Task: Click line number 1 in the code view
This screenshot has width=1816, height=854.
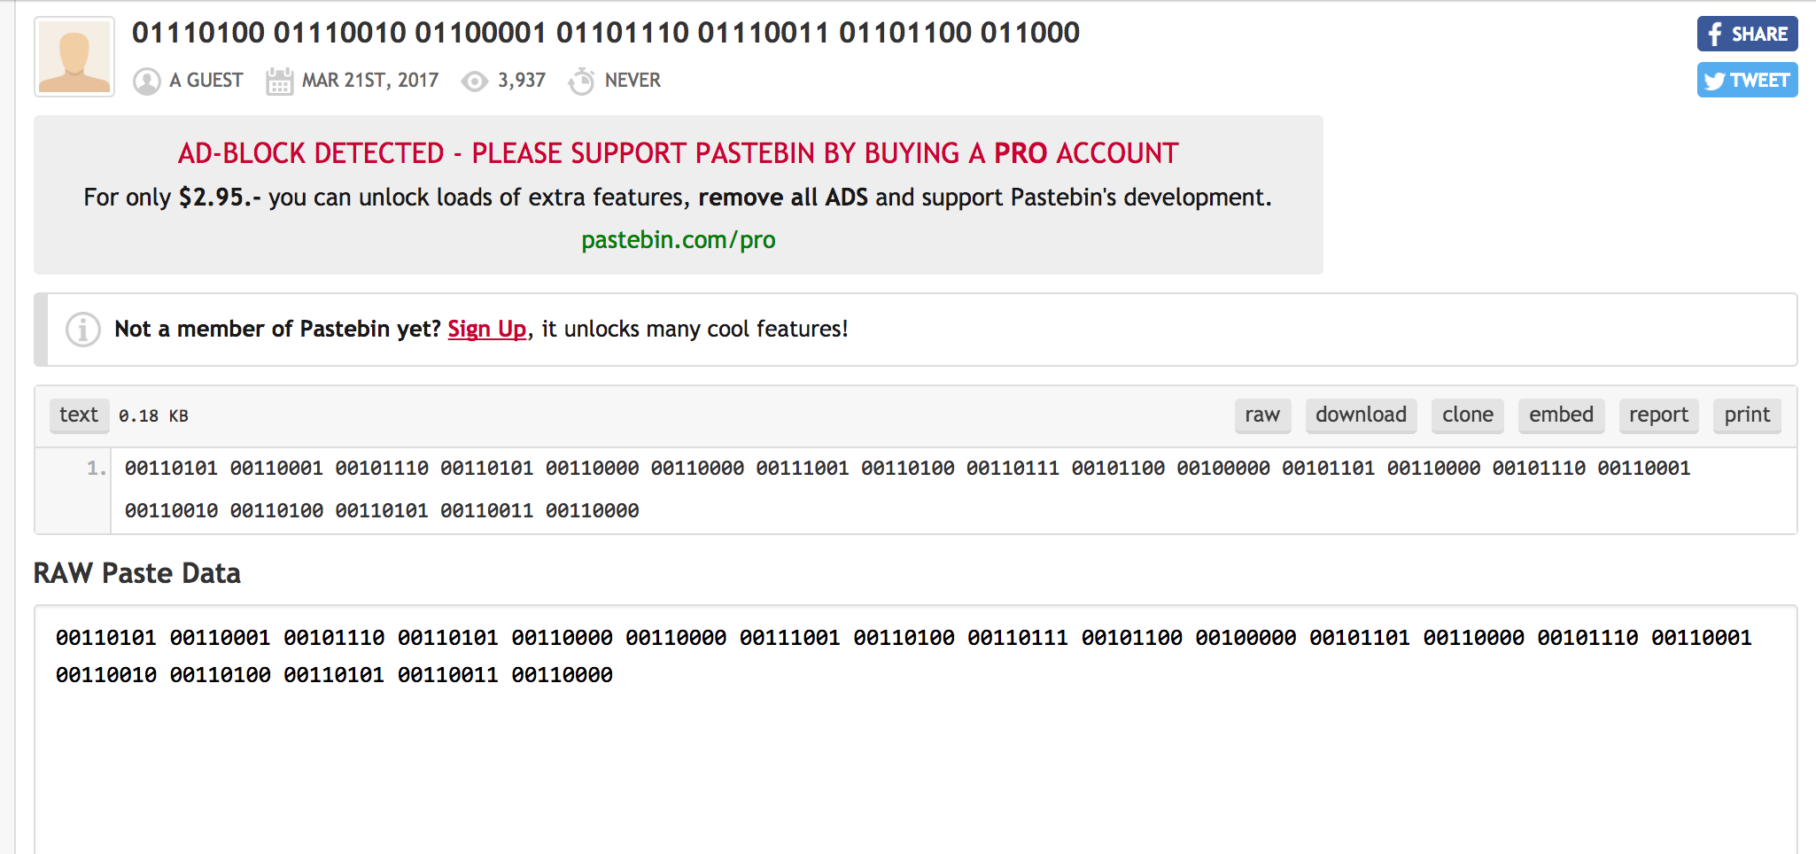Action: [96, 468]
